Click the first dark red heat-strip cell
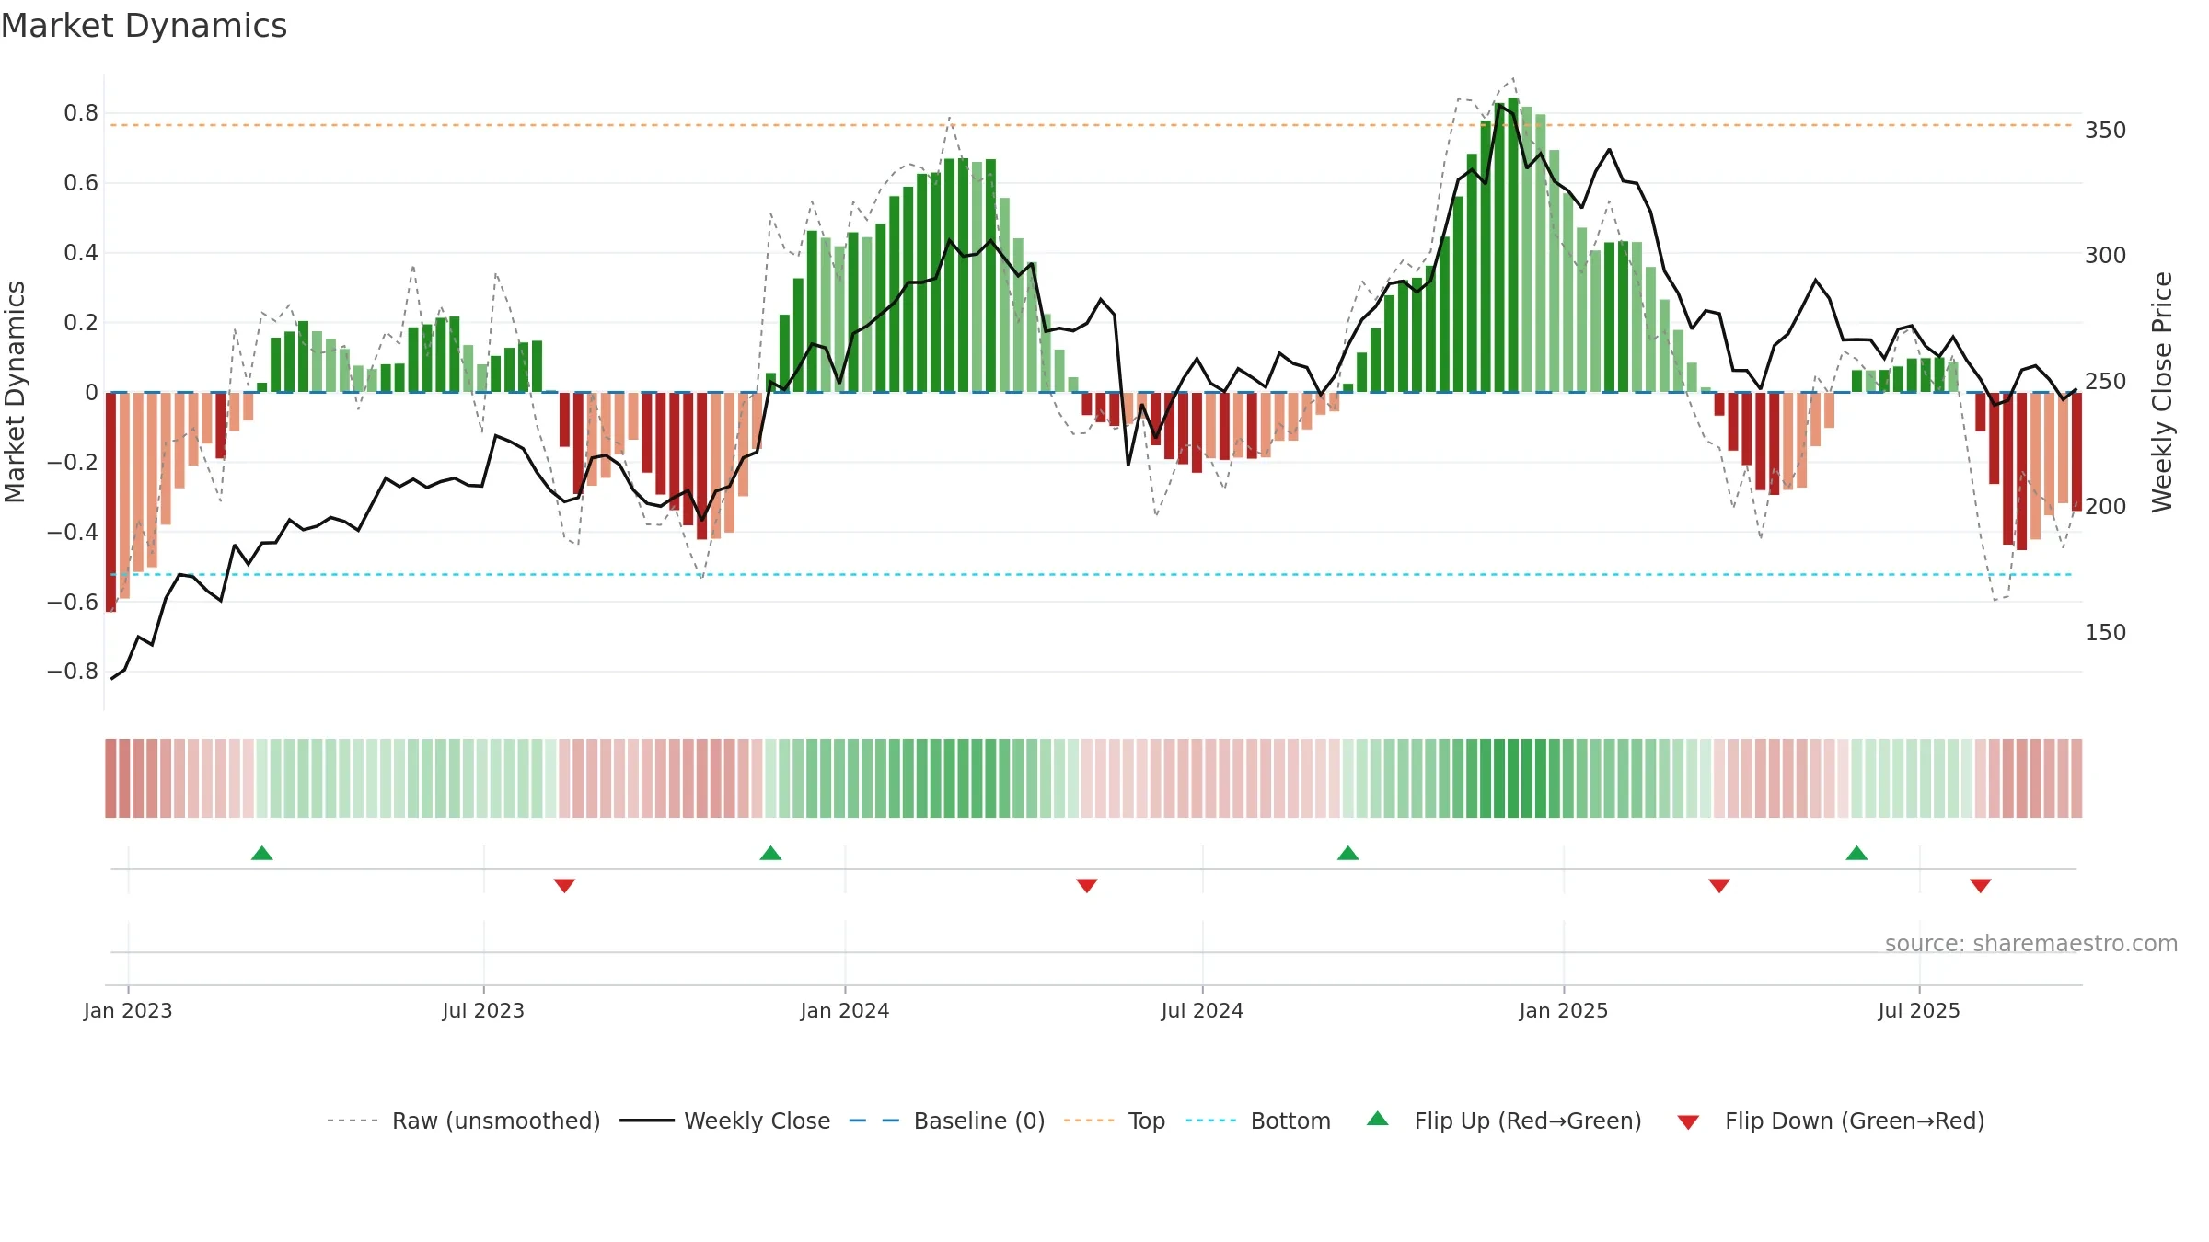Viewport: 2209px width, 1242px height. (x=110, y=778)
